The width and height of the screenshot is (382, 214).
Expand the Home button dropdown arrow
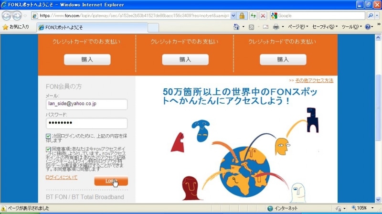coord(243,27)
